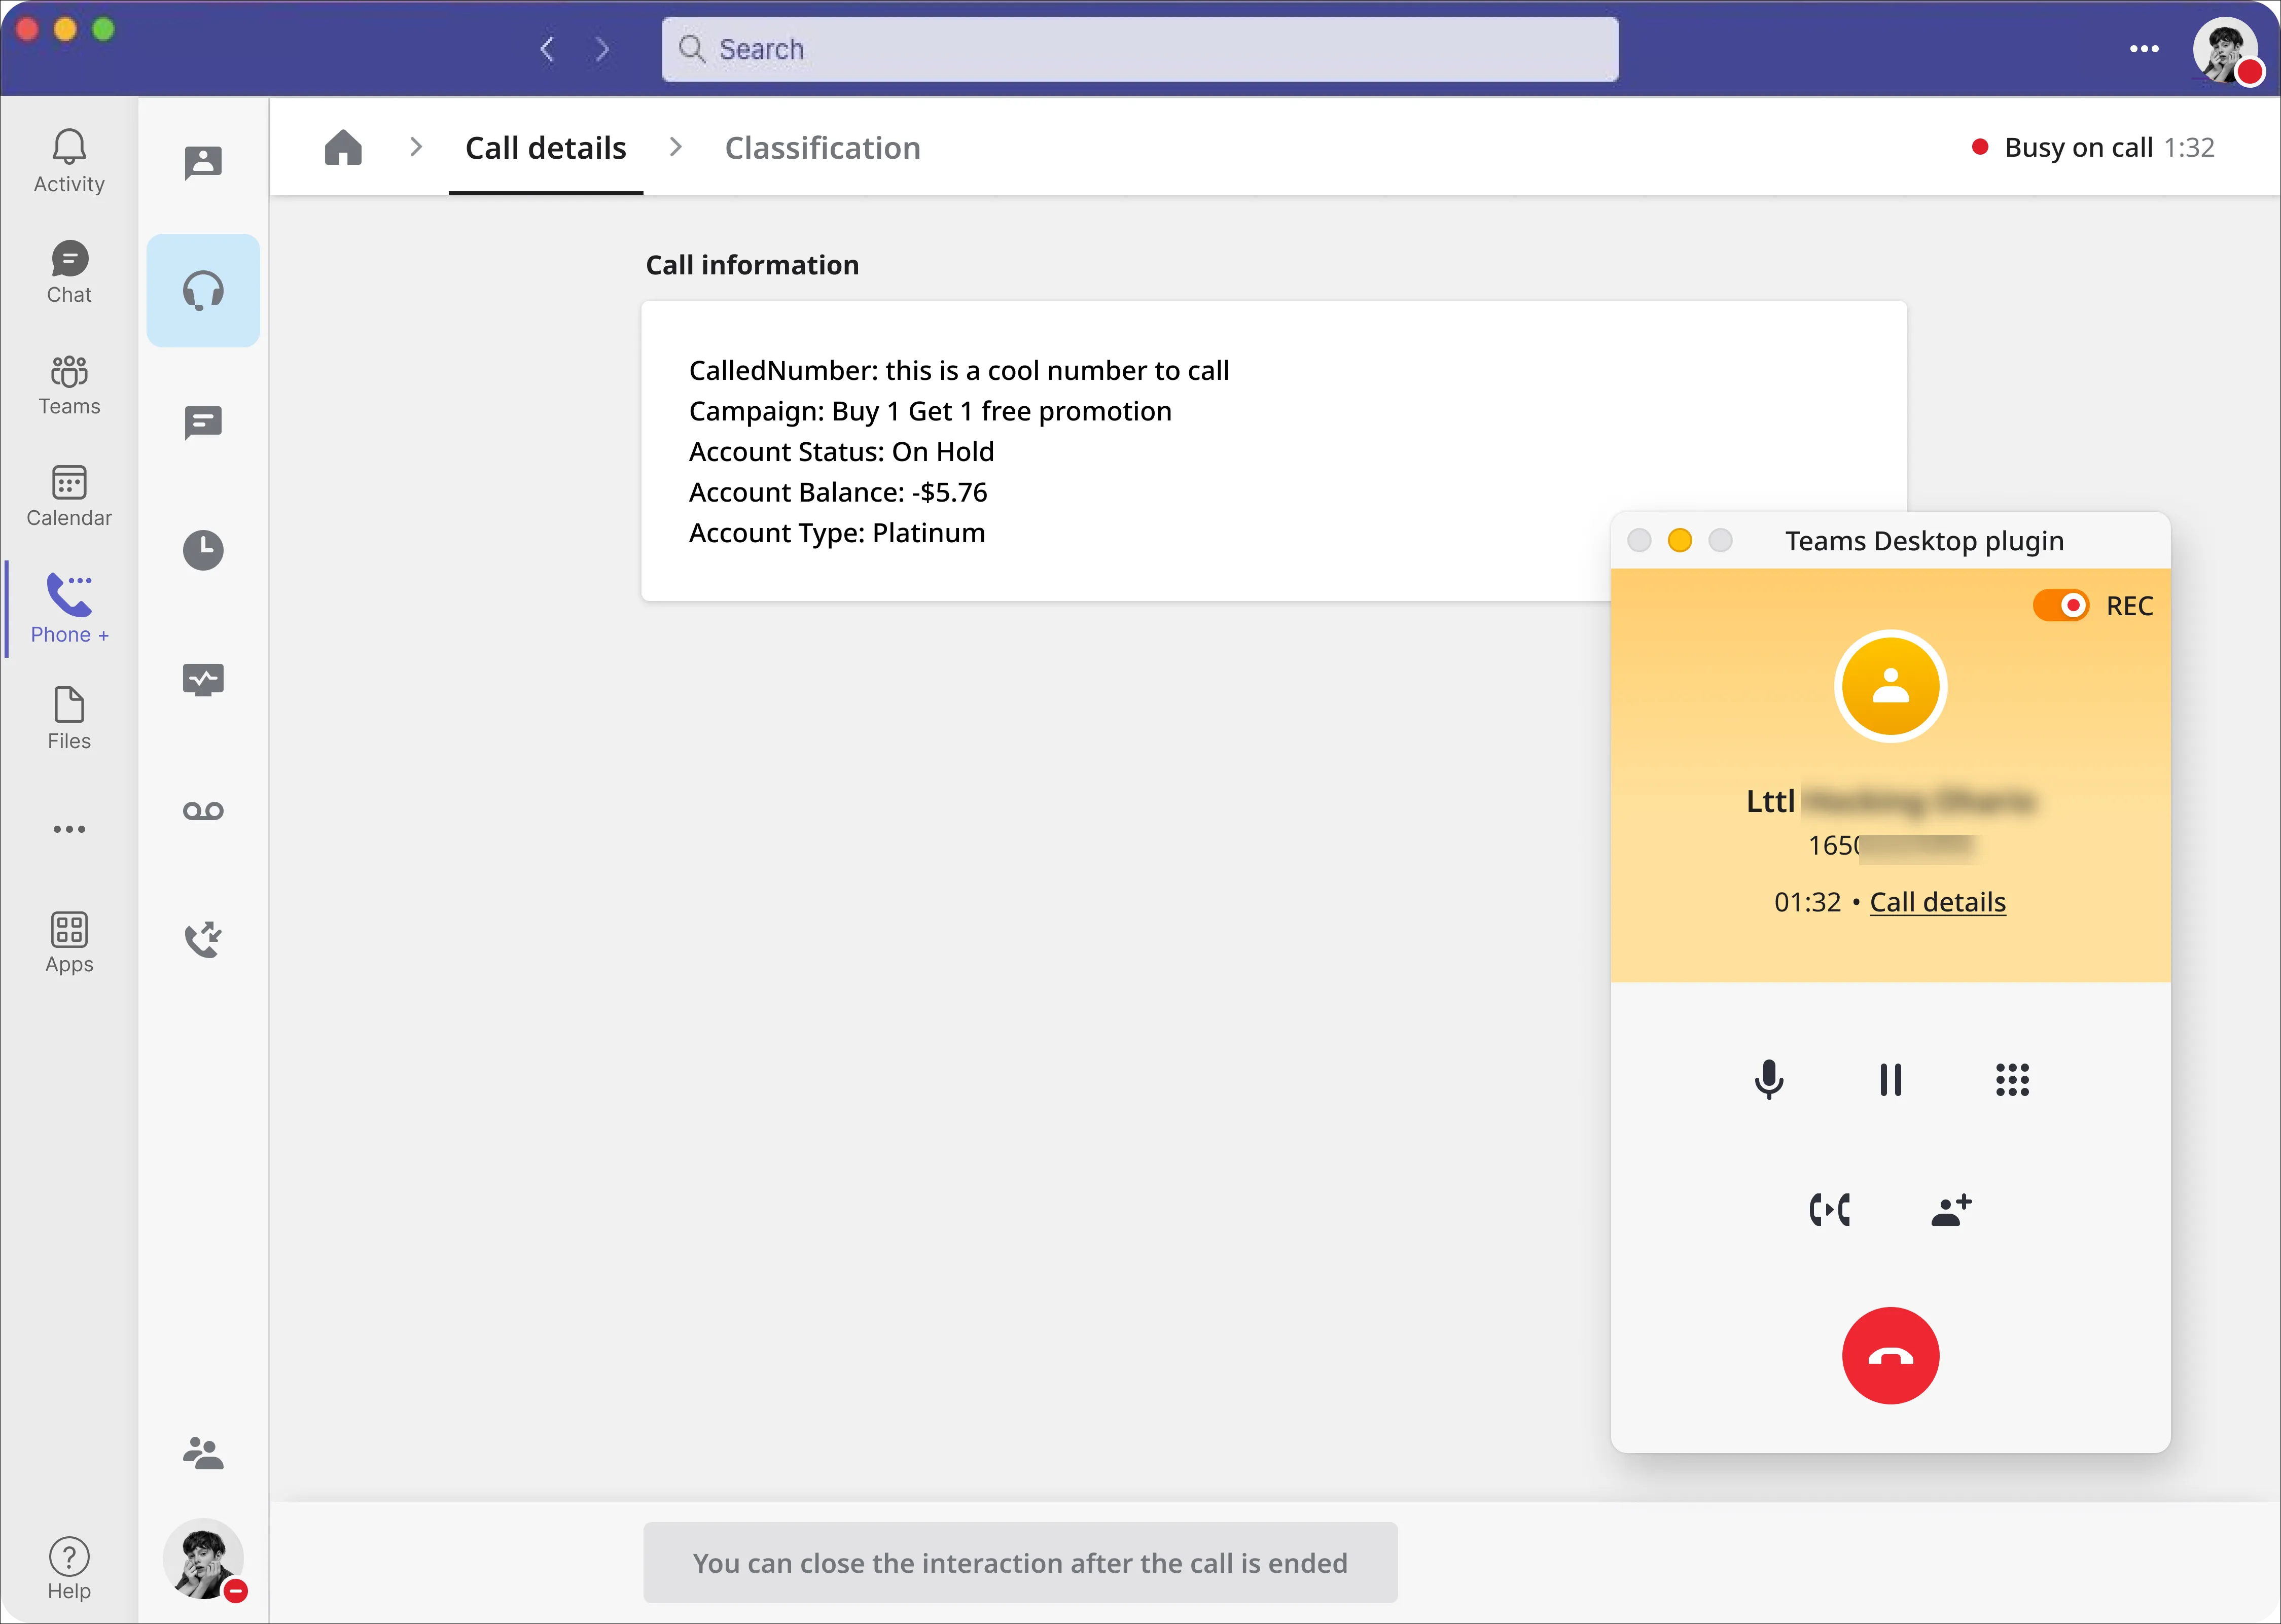Open Help at the sidebar bottom
This screenshot has width=2281, height=1624.
pos(69,1569)
